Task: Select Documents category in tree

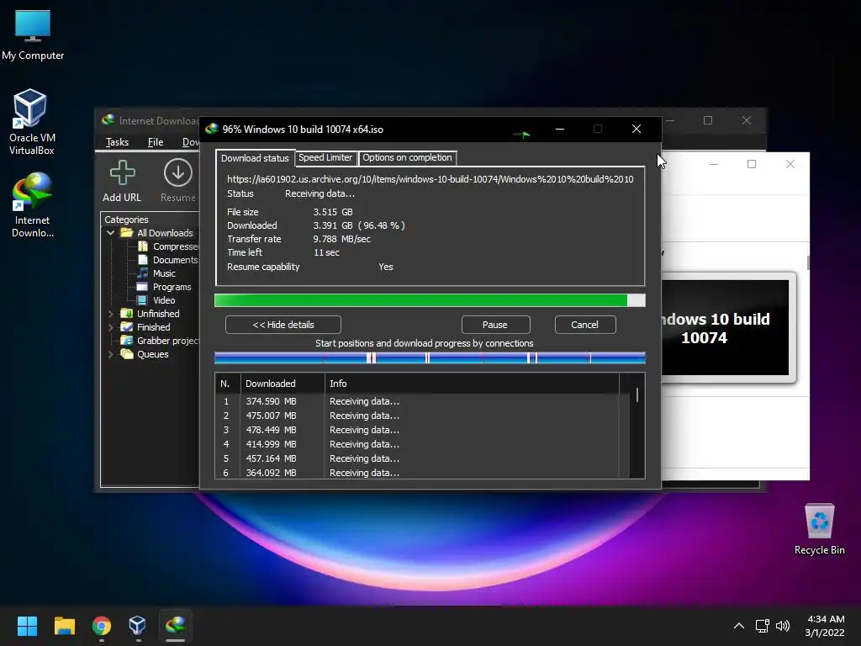Action: [x=168, y=260]
